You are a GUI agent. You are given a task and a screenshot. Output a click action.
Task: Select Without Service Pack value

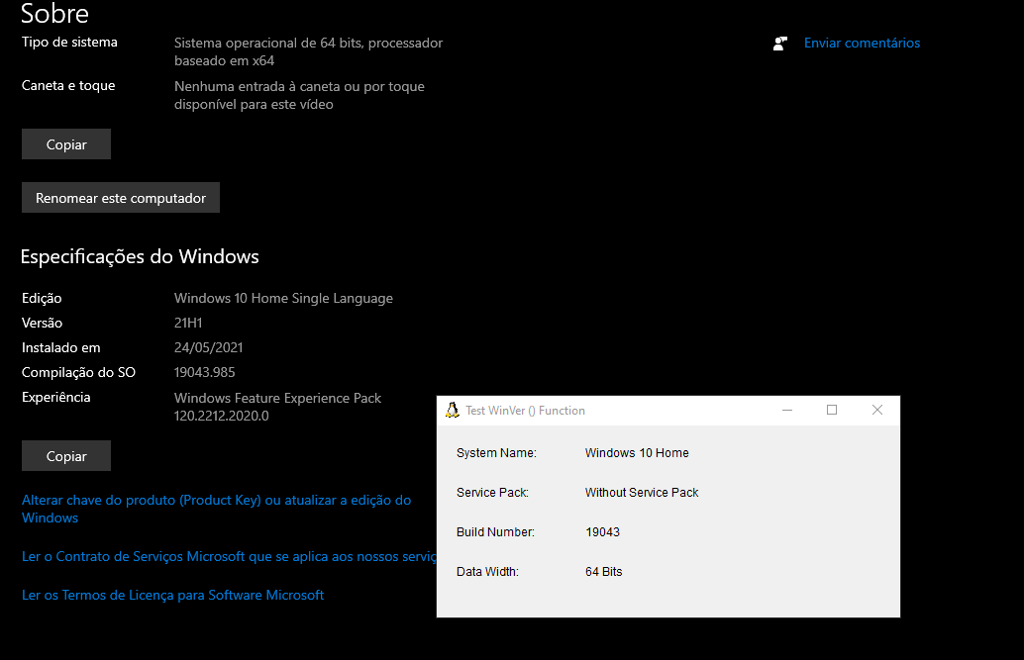point(642,493)
